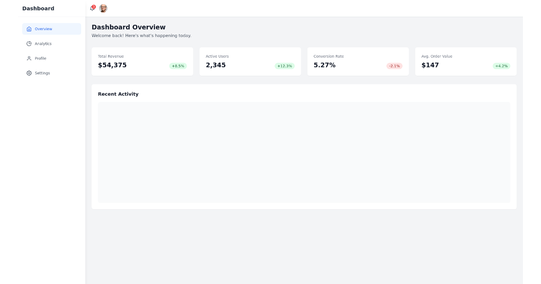Click the Dashboard title in the sidebar header
This screenshot has height=284, width=541.
(38, 8)
